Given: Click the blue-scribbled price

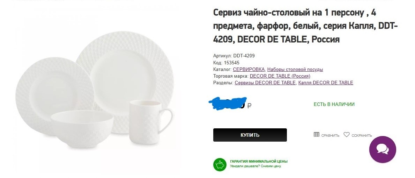Looking at the screenshot, I should pyautogui.click(x=228, y=103).
